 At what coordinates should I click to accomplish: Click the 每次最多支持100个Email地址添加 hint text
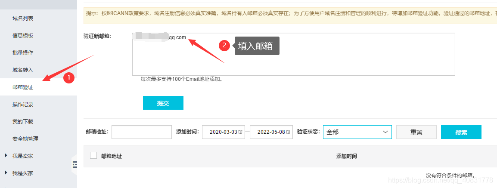point(182,79)
